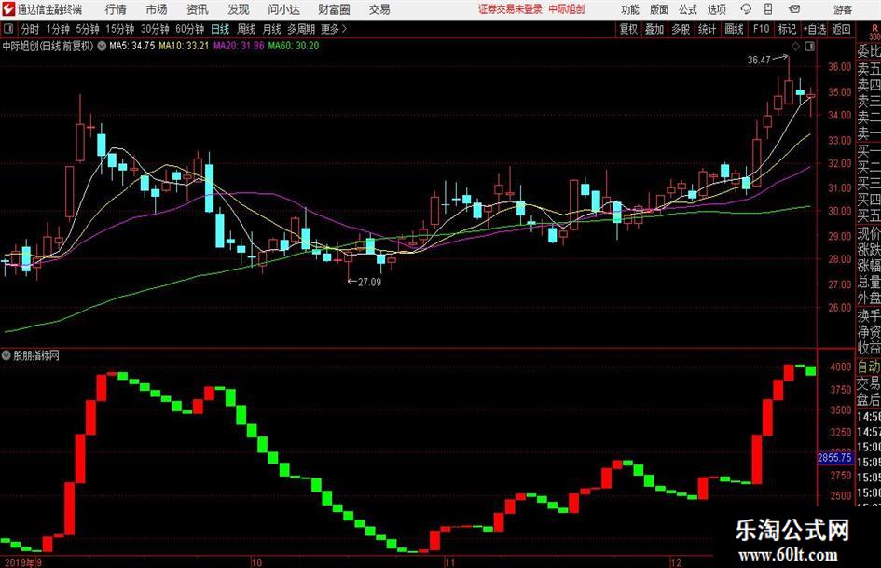
Task: Click the 12 month timeline marker
Action: pos(676,562)
